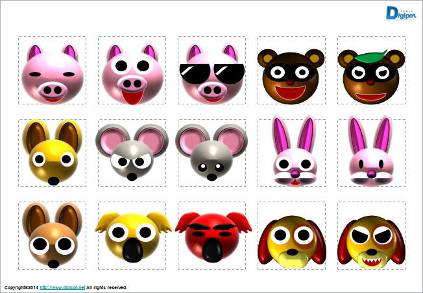Click the angry gray mouse face
The width and height of the screenshot is (423, 293).
[132, 154]
